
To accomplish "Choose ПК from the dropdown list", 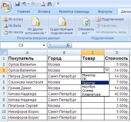I will pyautogui.click(x=95, y=79).
